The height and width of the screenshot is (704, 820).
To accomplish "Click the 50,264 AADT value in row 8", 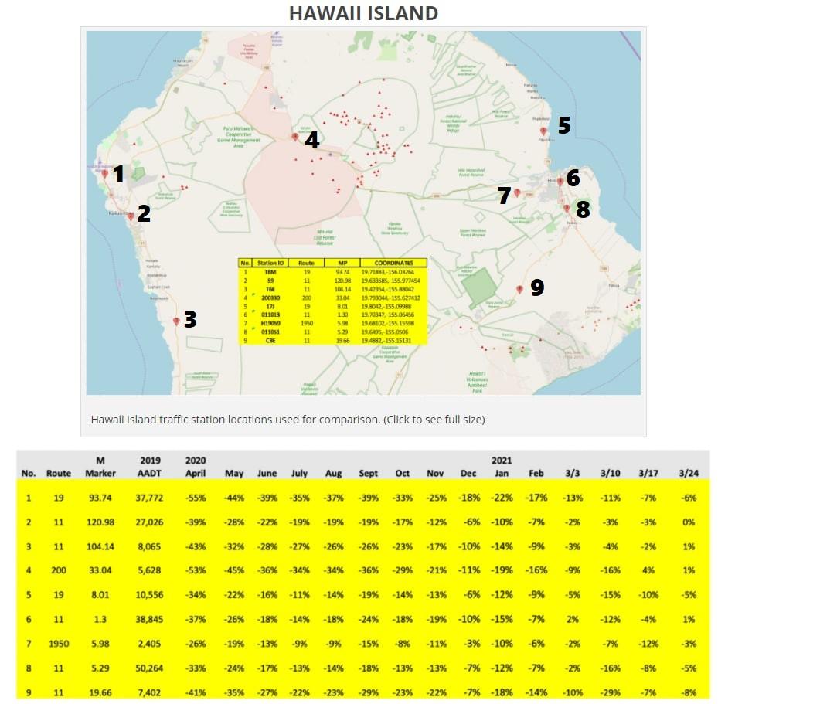I will click(x=151, y=668).
